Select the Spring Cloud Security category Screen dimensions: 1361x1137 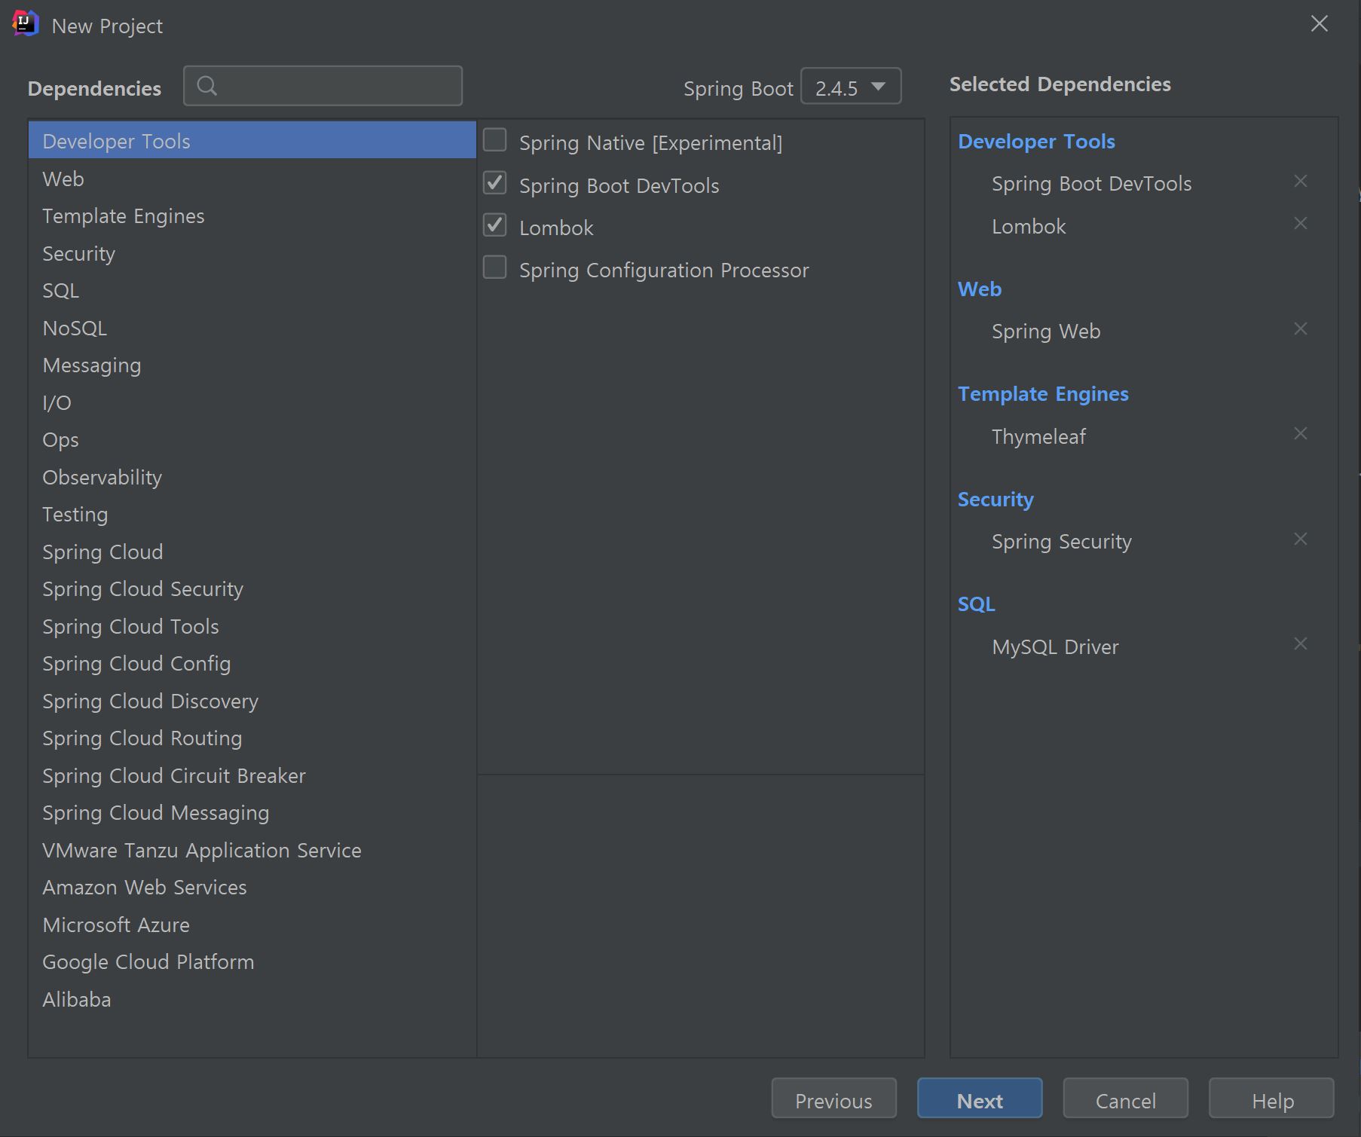[252, 589]
